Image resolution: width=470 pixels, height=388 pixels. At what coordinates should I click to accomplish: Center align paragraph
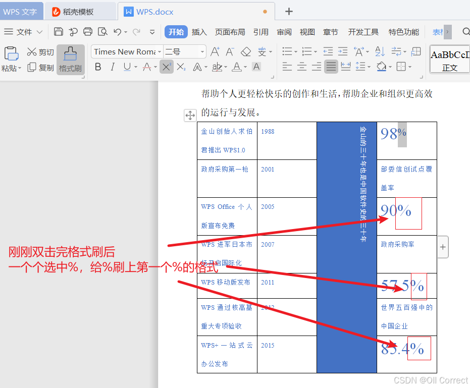click(302, 67)
